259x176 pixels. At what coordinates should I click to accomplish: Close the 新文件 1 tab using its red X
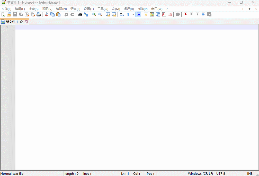click(x=26, y=22)
